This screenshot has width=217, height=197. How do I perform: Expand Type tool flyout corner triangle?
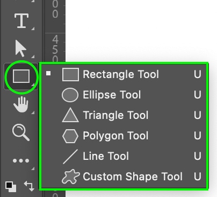33,29
